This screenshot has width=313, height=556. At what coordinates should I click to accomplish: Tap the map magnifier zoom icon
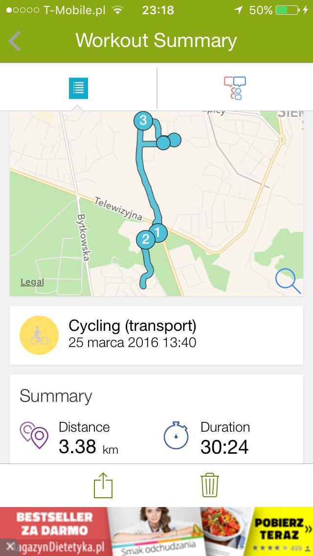[288, 281]
